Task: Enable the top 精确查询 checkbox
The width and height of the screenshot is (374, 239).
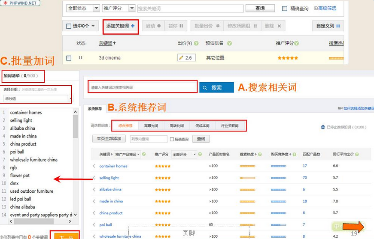Action: click(x=285, y=9)
